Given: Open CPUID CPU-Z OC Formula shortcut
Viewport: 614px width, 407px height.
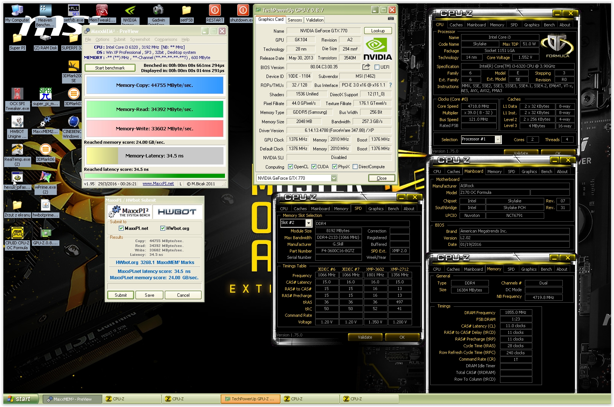Looking at the screenshot, I should tap(17, 239).
